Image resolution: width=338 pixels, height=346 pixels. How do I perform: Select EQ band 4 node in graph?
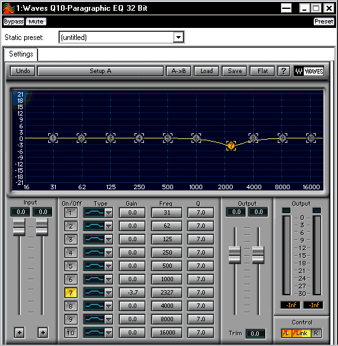click(x=139, y=138)
